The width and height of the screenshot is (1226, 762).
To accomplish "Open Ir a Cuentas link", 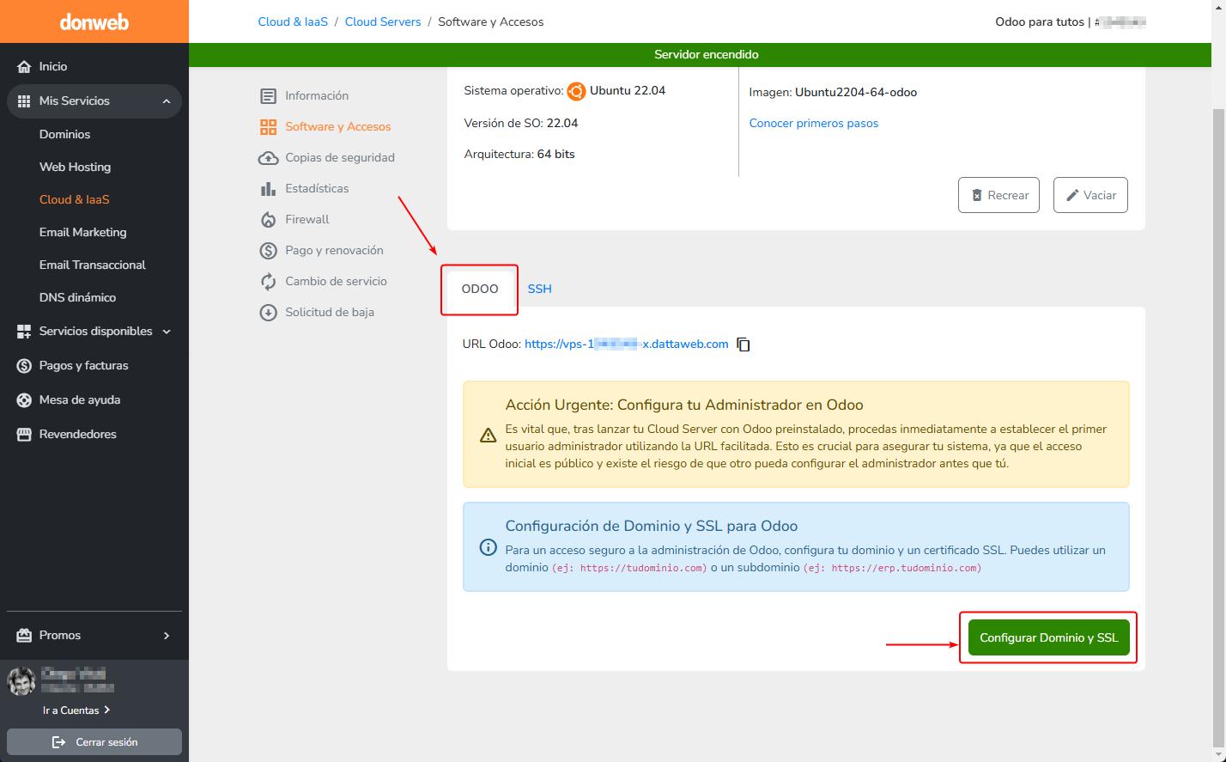I will click(76, 710).
